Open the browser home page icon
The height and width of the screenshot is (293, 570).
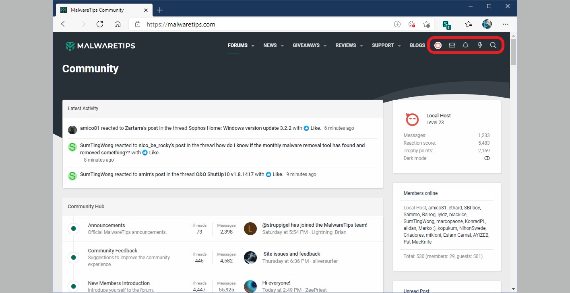[118, 24]
